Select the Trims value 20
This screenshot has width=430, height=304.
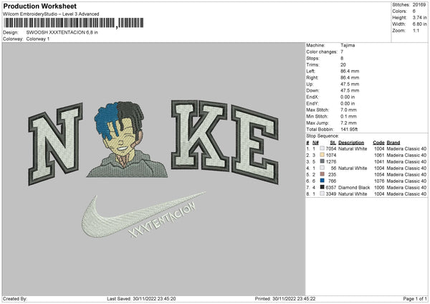[343, 65]
